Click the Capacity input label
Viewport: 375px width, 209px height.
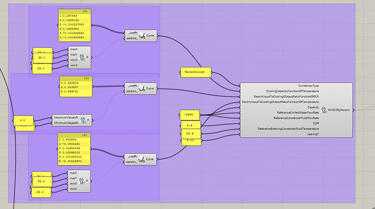(313, 107)
